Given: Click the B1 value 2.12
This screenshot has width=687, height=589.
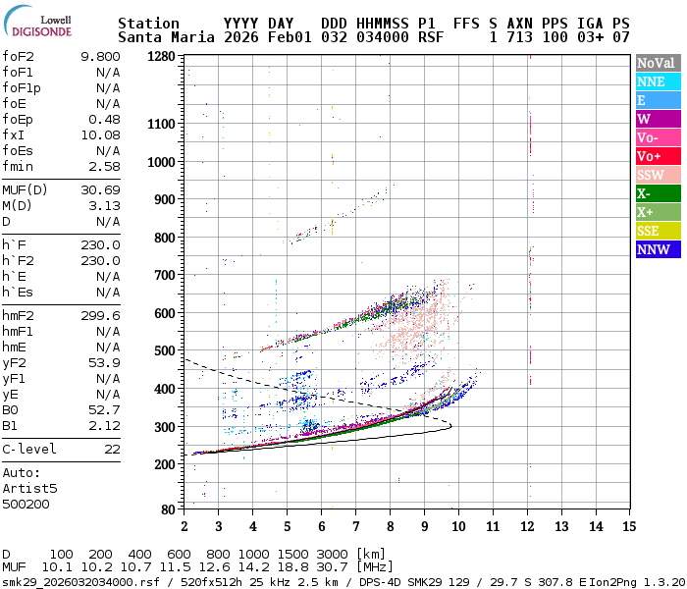Looking at the screenshot, I should tap(104, 426).
